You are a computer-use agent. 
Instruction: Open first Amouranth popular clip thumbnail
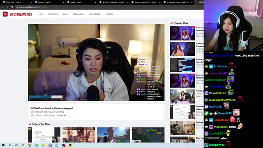click(182, 33)
